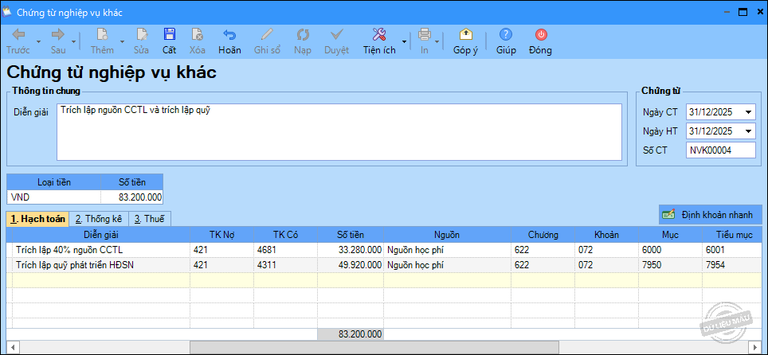Go to previous record with Trước
Image resolution: width=768 pixels, height=355 pixels.
point(18,35)
